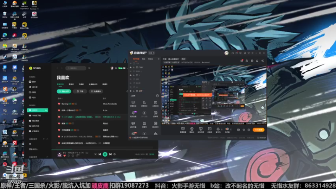Hide the 全屏 1 source with its eye icon
The width and height of the screenshot is (336, 189).
click(131, 91)
